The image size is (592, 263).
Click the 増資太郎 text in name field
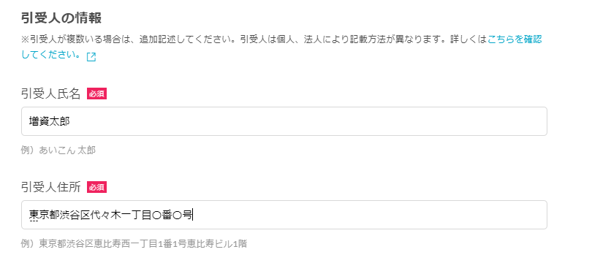tap(50, 121)
